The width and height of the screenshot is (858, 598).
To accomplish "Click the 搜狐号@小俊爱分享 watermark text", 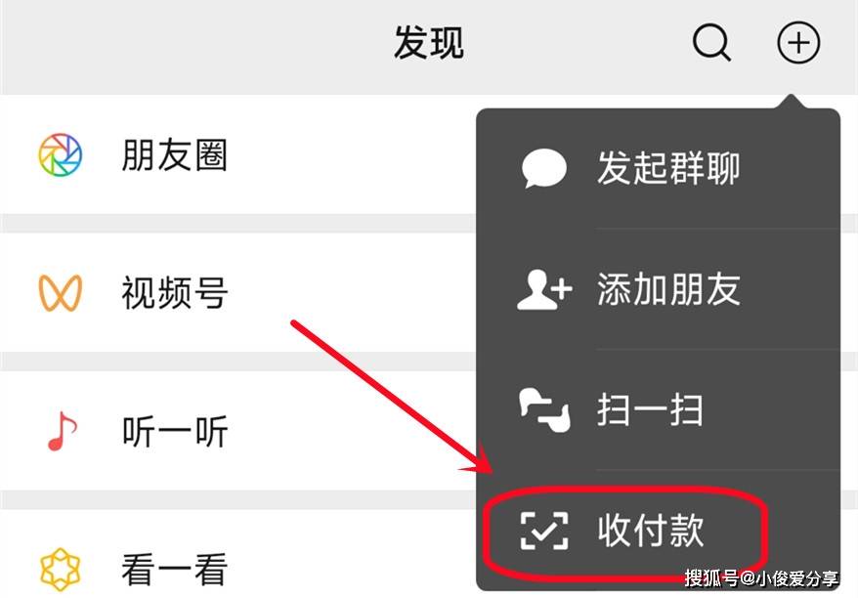I will [x=761, y=578].
